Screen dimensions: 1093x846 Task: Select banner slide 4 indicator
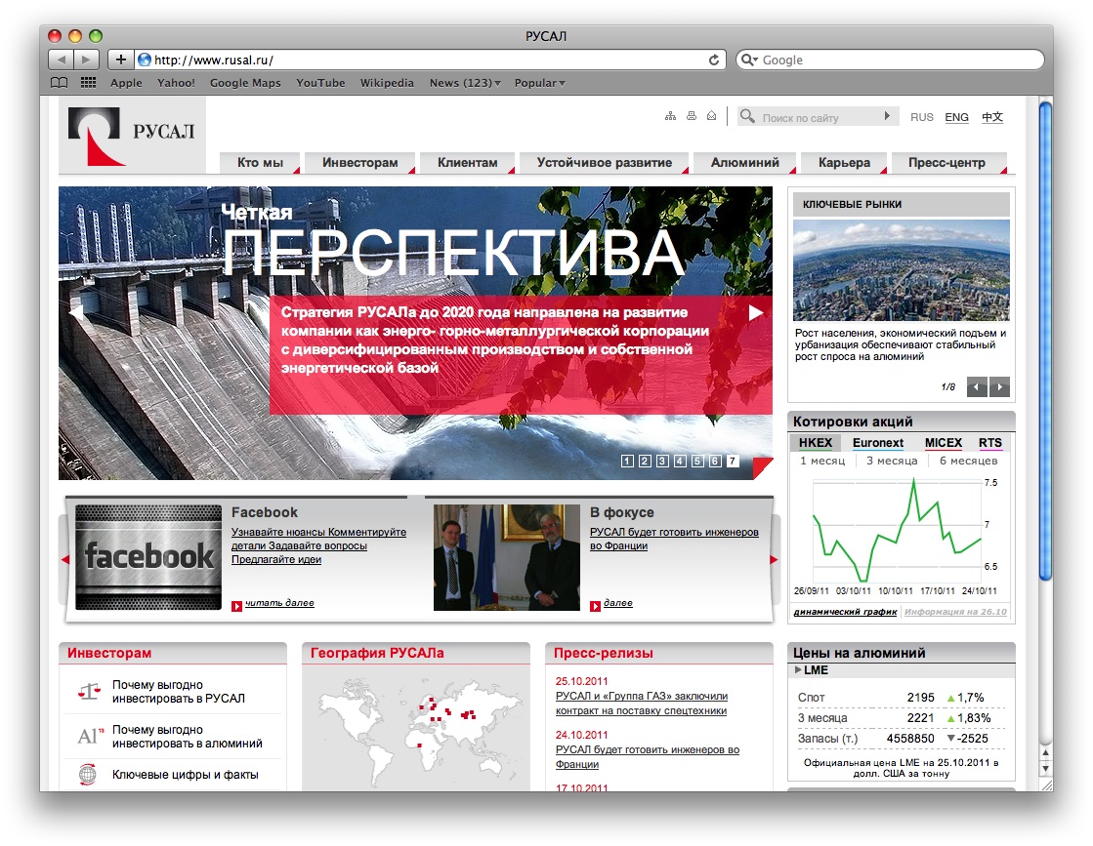coord(680,461)
